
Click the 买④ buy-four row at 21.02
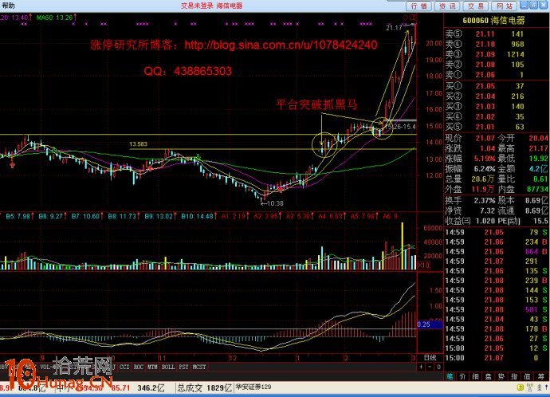(497, 116)
